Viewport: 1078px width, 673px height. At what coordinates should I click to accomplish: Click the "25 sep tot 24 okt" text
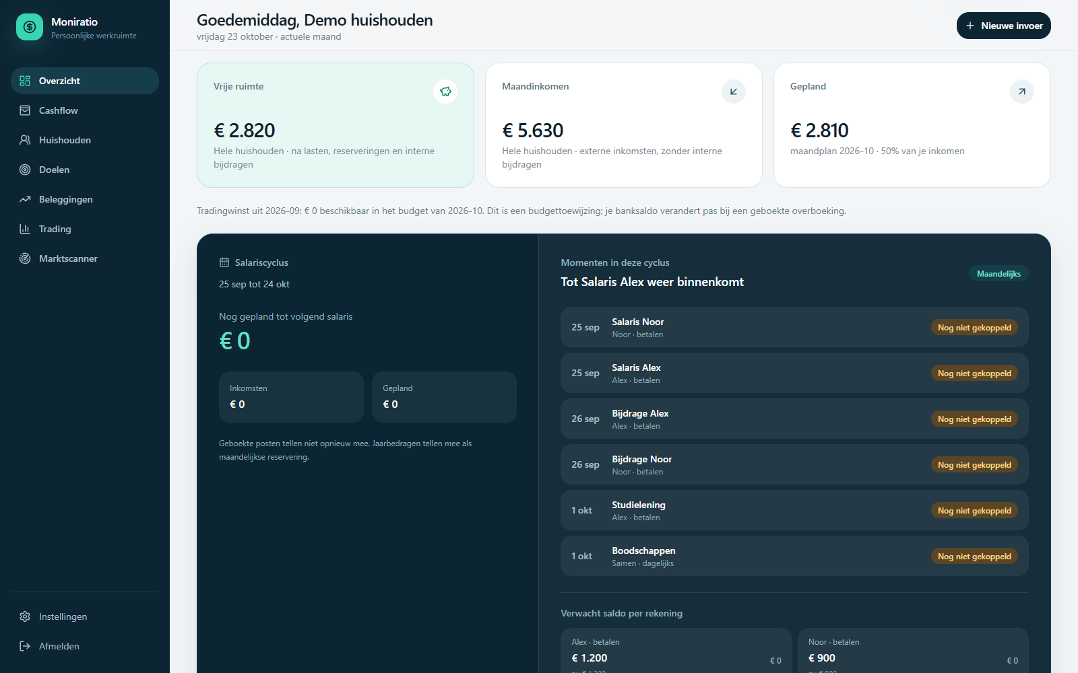254,284
